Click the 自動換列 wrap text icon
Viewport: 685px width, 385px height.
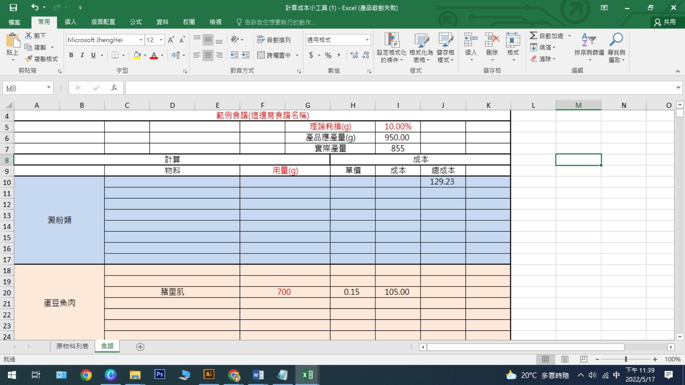pyautogui.click(x=274, y=40)
